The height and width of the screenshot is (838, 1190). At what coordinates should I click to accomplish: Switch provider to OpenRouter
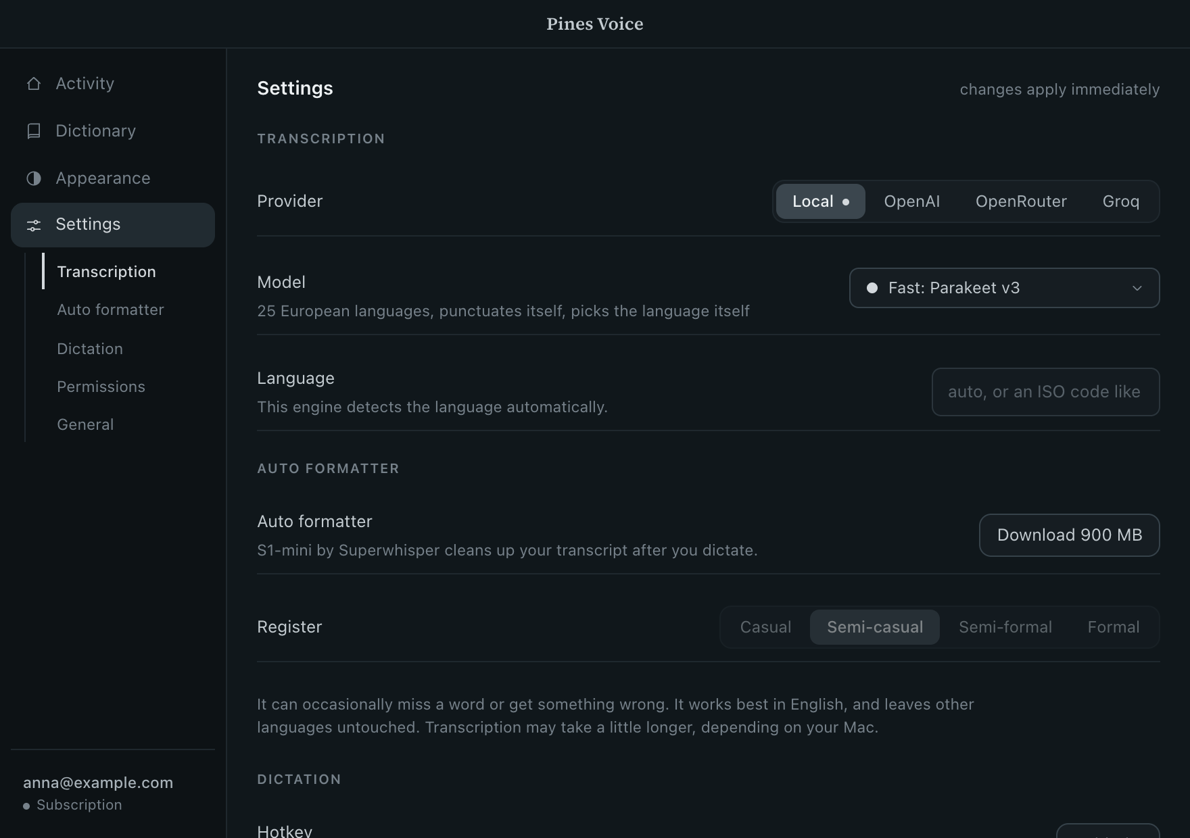(1021, 201)
